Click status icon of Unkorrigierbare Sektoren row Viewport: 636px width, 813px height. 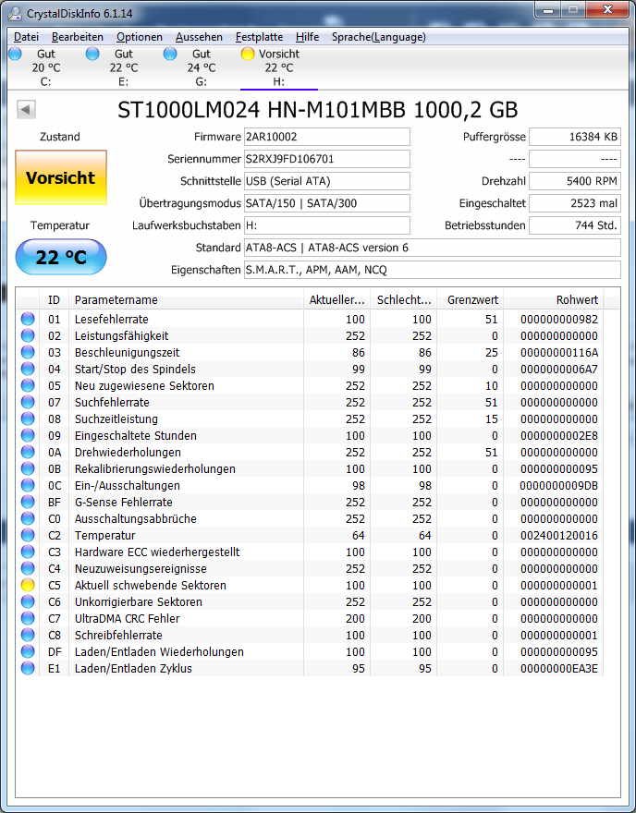tap(28, 601)
